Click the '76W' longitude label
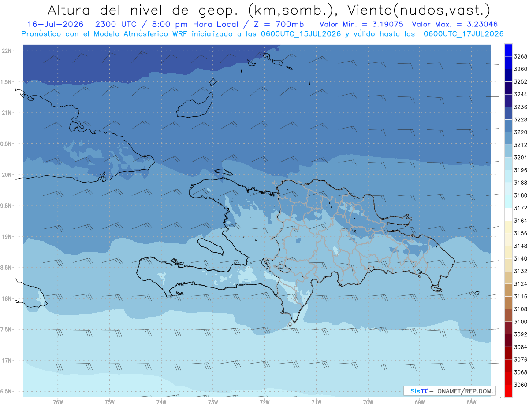Image resolution: width=529 pixels, height=408 pixels. coord(58,402)
